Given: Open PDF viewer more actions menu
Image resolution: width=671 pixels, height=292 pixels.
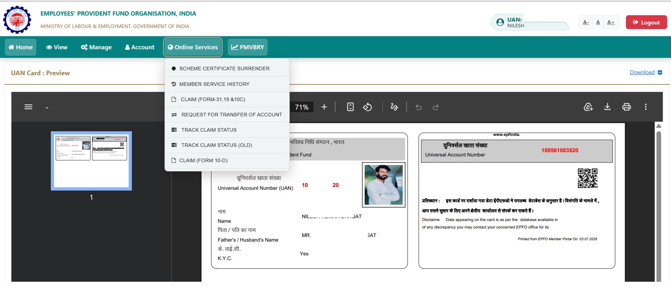Looking at the screenshot, I should 646,107.
